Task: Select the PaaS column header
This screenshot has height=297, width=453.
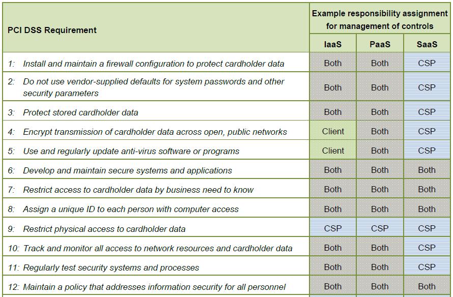Action: click(380, 44)
